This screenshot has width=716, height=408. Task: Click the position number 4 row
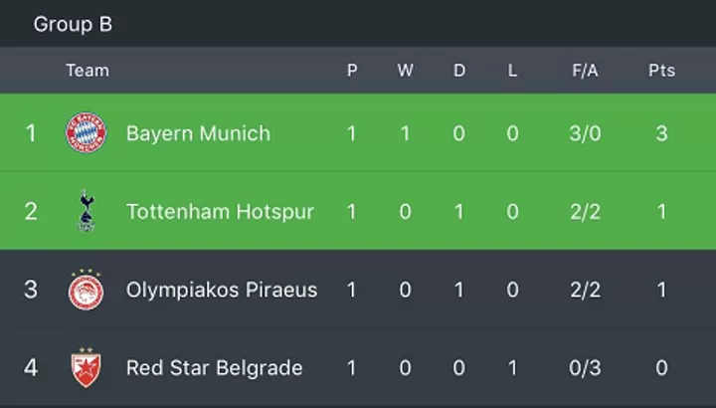click(358, 368)
